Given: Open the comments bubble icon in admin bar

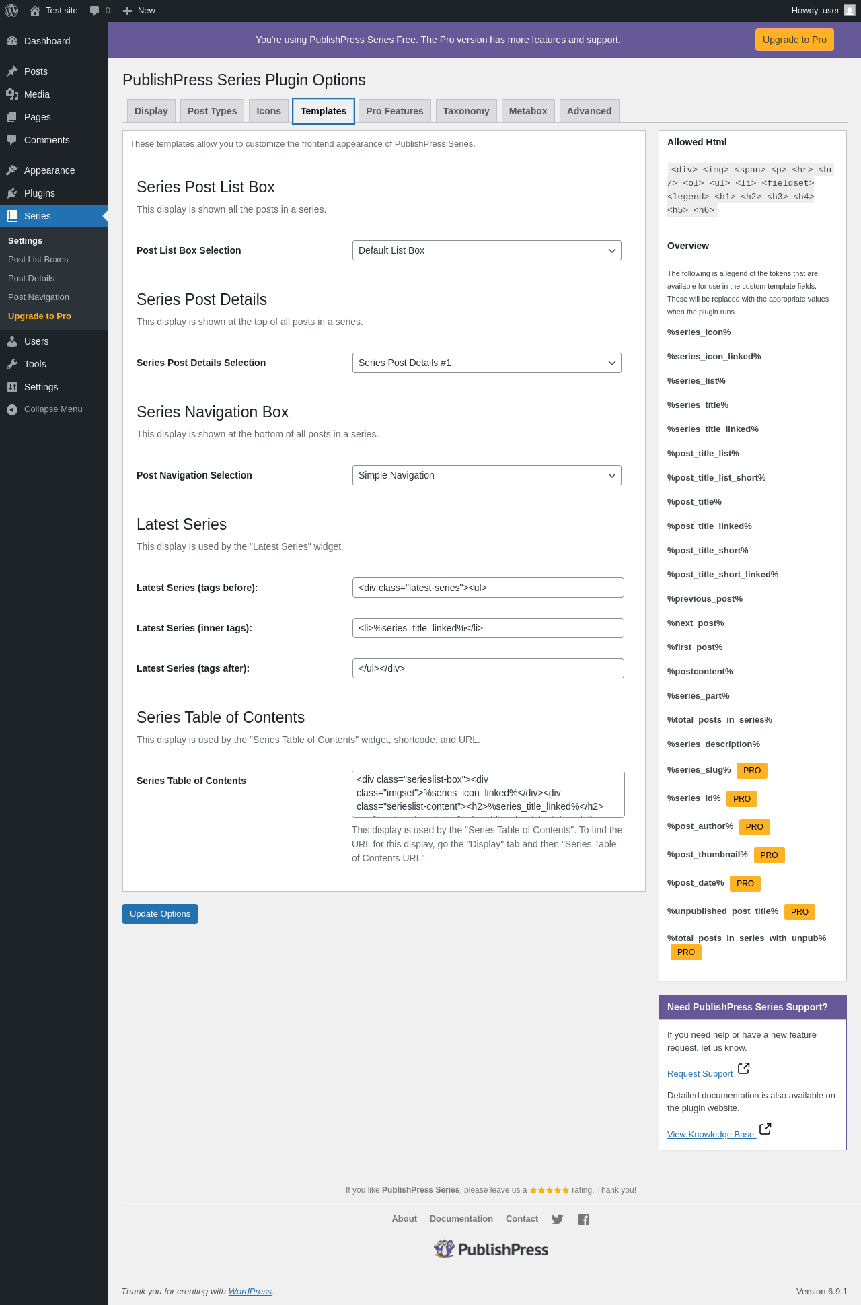Looking at the screenshot, I should tap(95, 11).
